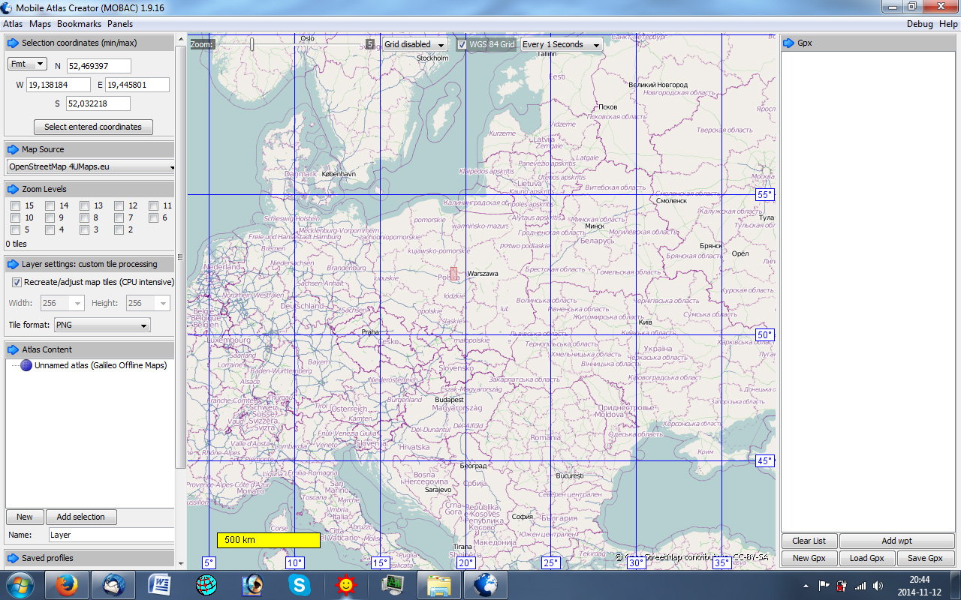Viewport: 961px width, 600px height.
Task: Toggle the WGS 84 Grid checkbox
Action: 462,44
